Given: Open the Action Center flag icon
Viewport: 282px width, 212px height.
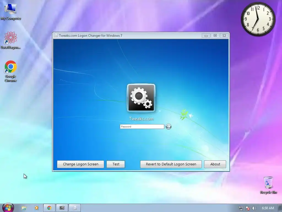Looking at the screenshot, I should 248,208.
